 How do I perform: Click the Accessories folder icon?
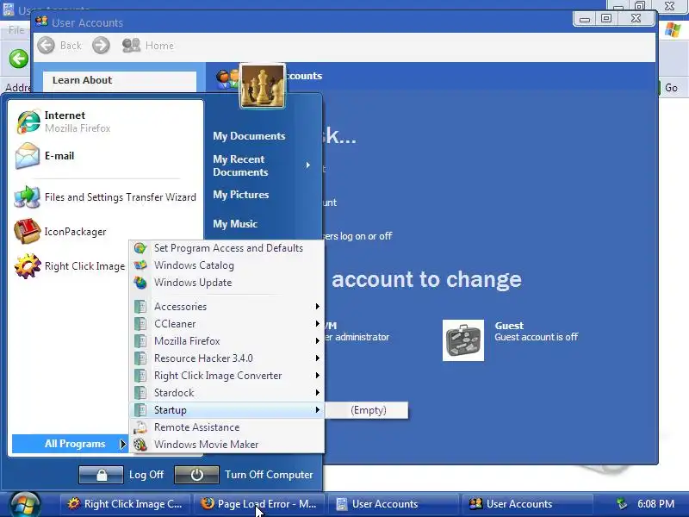click(140, 307)
